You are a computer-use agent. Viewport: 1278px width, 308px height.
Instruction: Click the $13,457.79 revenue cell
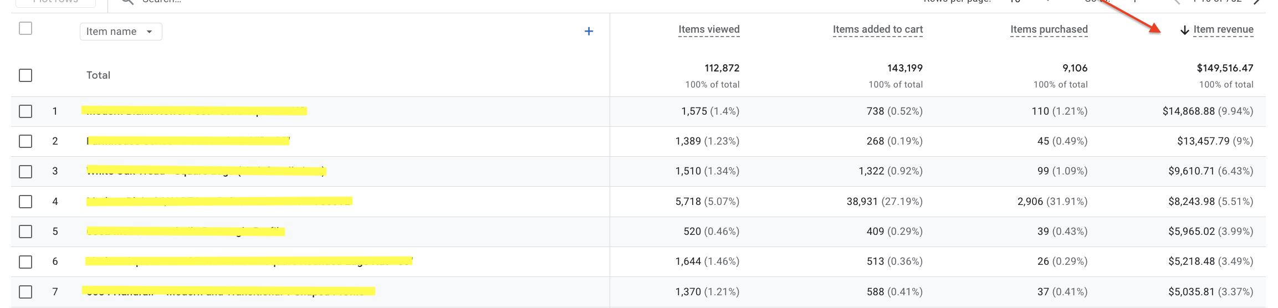pyautogui.click(x=1215, y=141)
